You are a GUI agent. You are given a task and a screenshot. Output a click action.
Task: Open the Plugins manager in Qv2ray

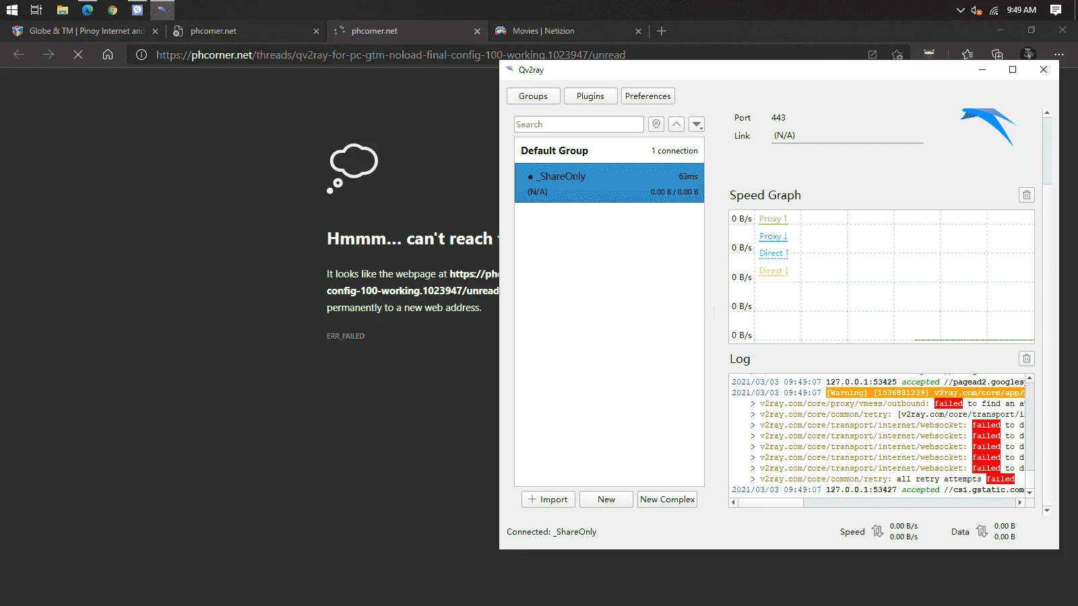pyautogui.click(x=590, y=96)
